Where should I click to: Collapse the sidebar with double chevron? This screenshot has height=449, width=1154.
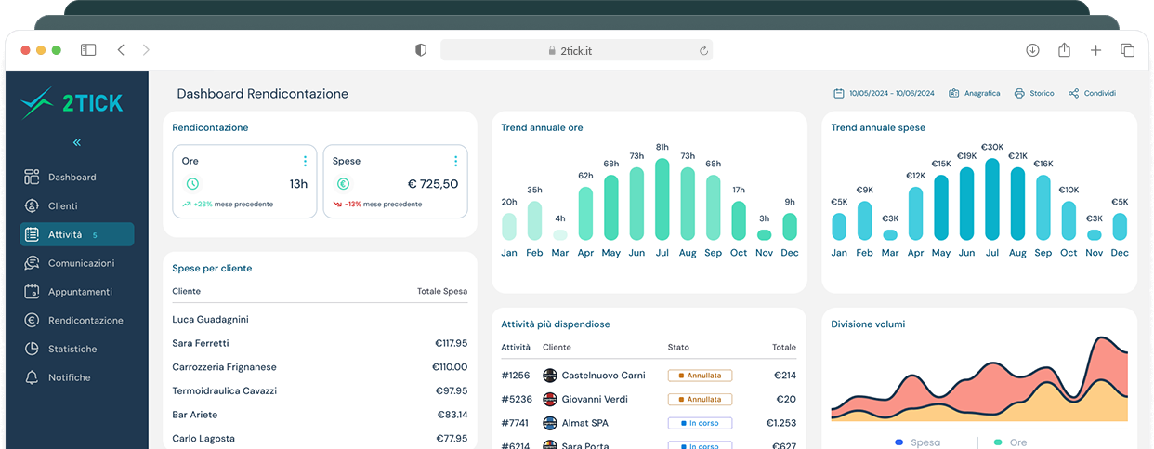click(77, 142)
